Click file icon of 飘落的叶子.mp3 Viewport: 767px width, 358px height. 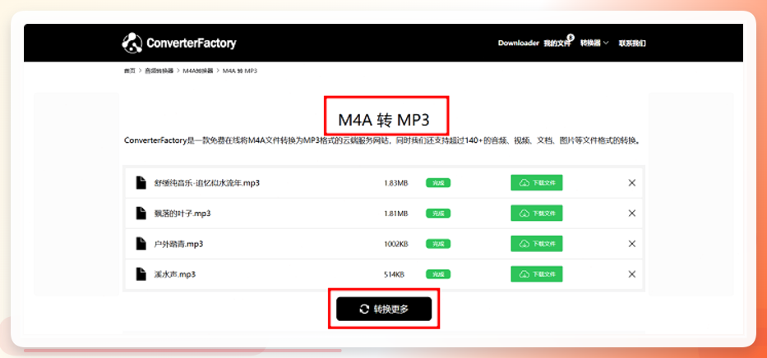[x=141, y=213]
